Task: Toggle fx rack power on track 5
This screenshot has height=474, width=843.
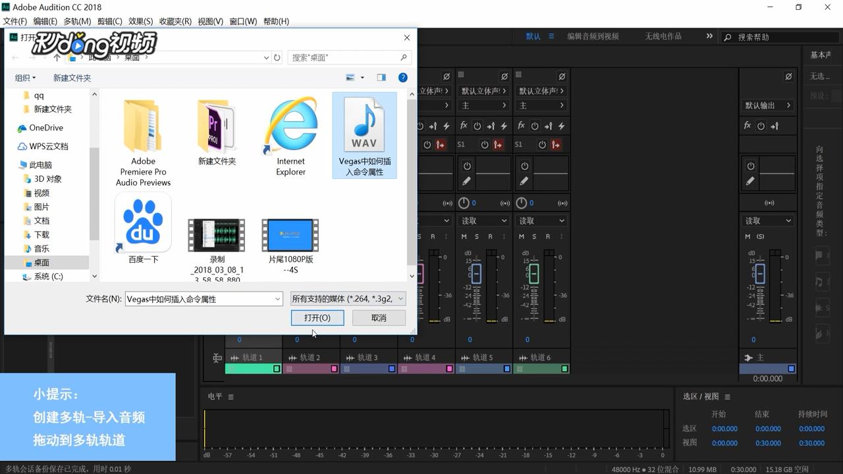Action: pos(477,126)
